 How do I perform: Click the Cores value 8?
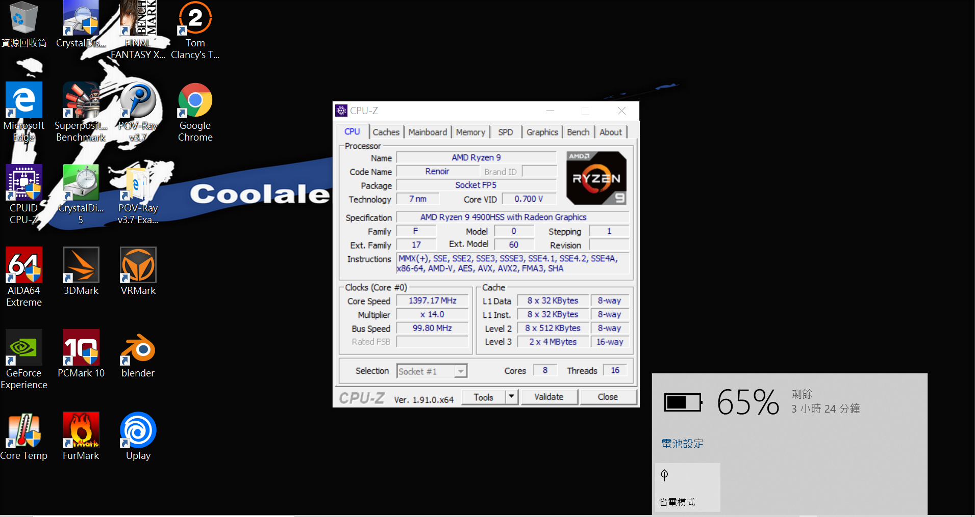point(545,370)
